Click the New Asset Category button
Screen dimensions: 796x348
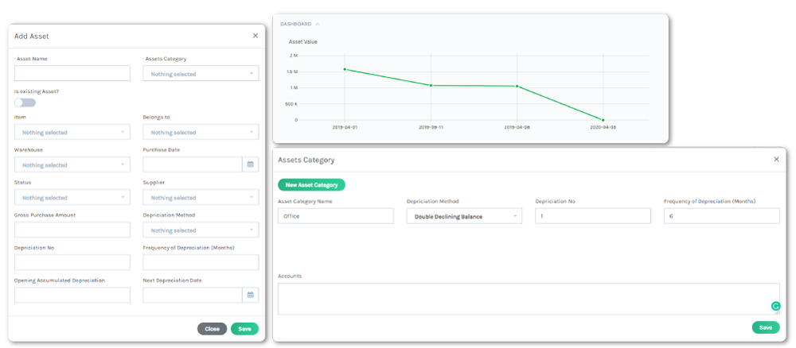(x=311, y=185)
